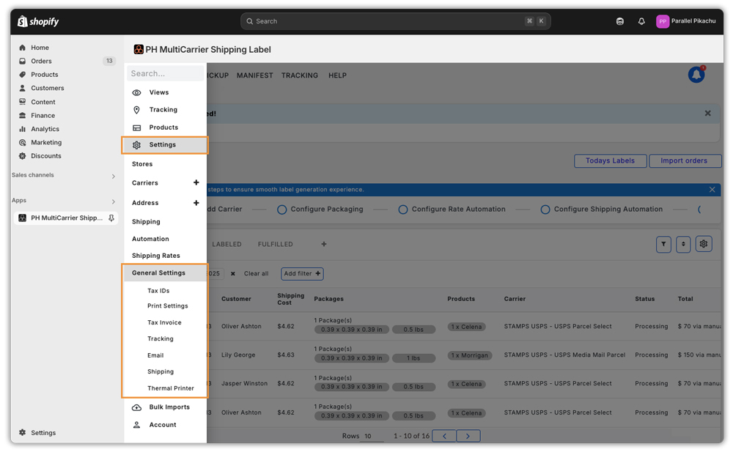Click the Add filter button
Screen dimensions: 733x452
[303, 274]
